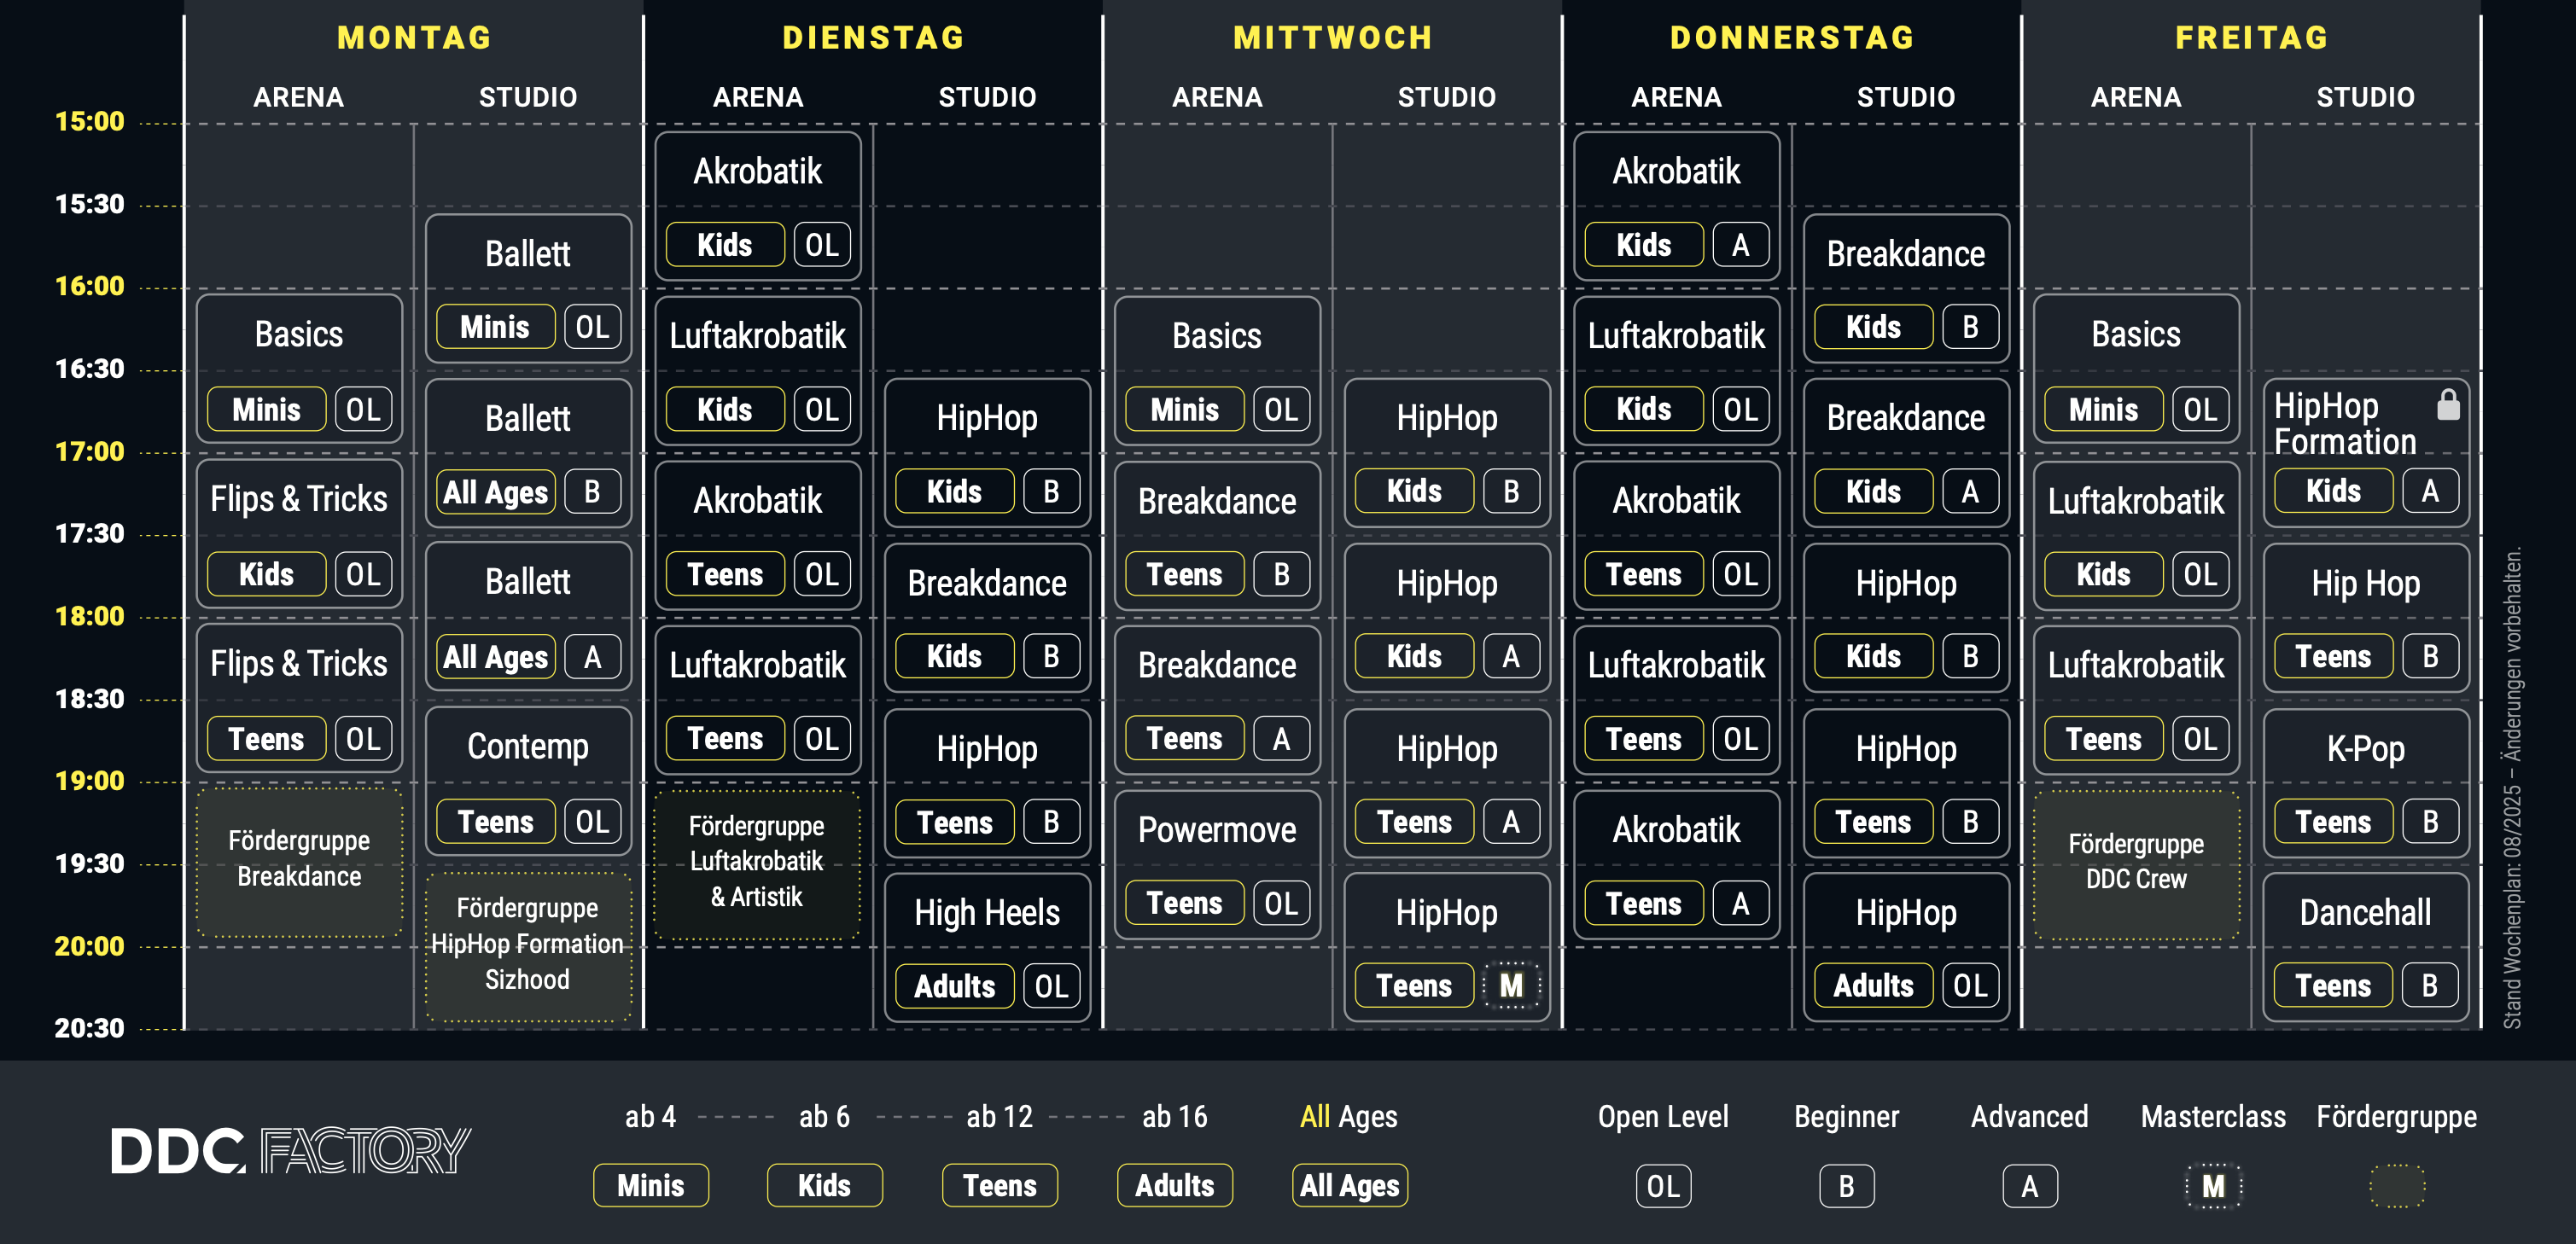The width and height of the screenshot is (2576, 1244).
Task: Select the All Ages legend tag
Action: point(1349,1185)
